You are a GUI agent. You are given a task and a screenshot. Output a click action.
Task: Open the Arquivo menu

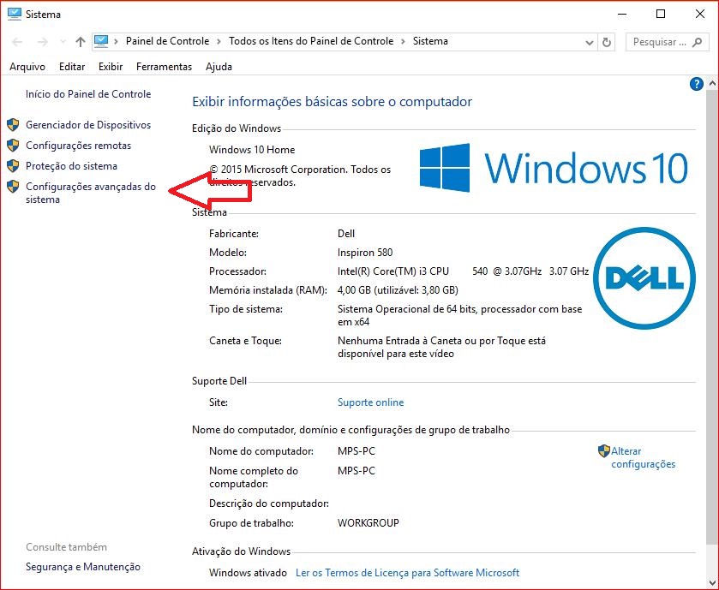(27, 66)
